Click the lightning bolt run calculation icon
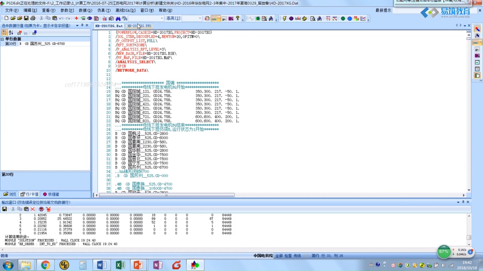Viewport: 483px width, 271px height. point(285,19)
